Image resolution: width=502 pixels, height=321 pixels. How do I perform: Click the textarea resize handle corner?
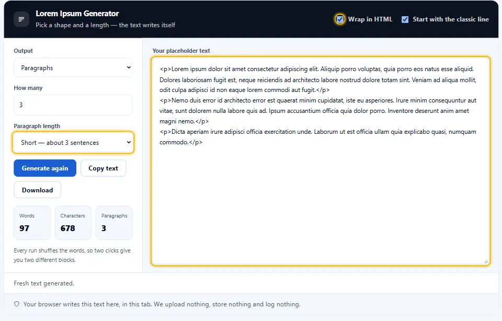[486, 261]
